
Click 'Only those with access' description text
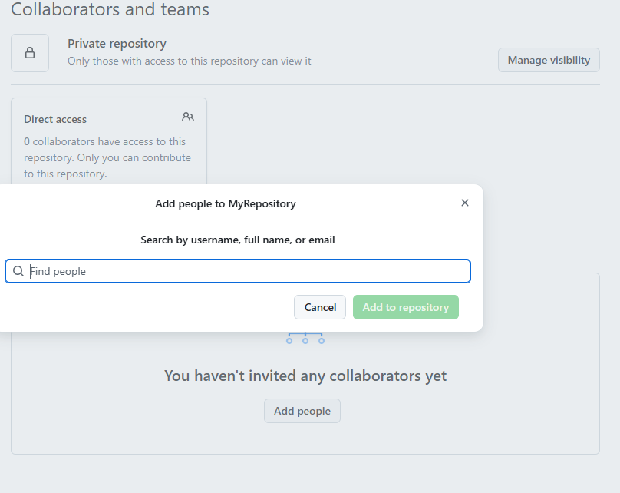tap(189, 61)
